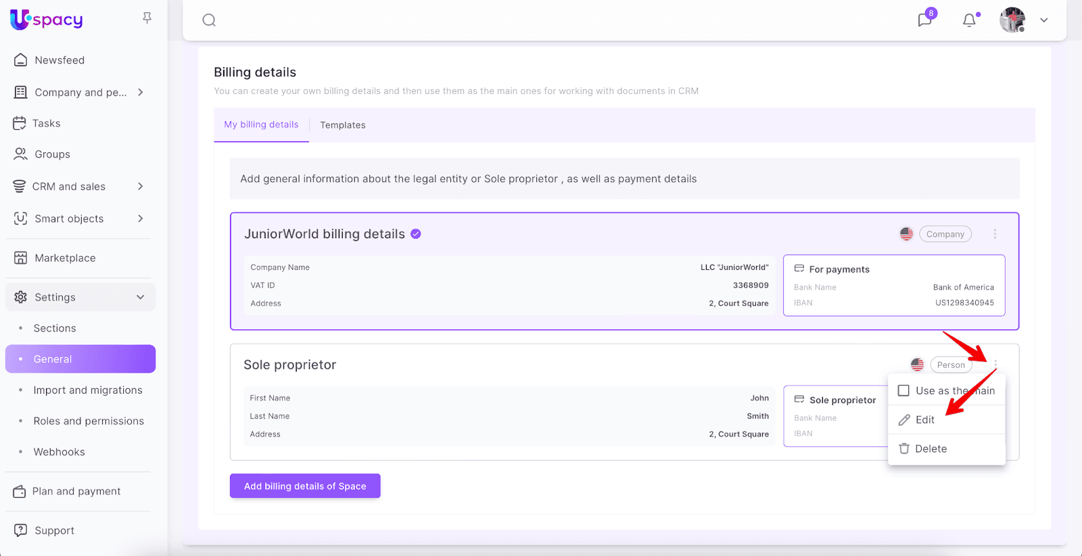Expand CRM and sales submenu
The height and width of the screenshot is (556, 1082).
(141, 186)
